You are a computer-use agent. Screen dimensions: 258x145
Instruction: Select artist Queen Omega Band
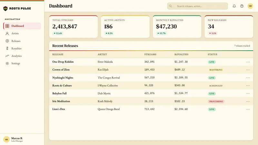tap(109, 109)
